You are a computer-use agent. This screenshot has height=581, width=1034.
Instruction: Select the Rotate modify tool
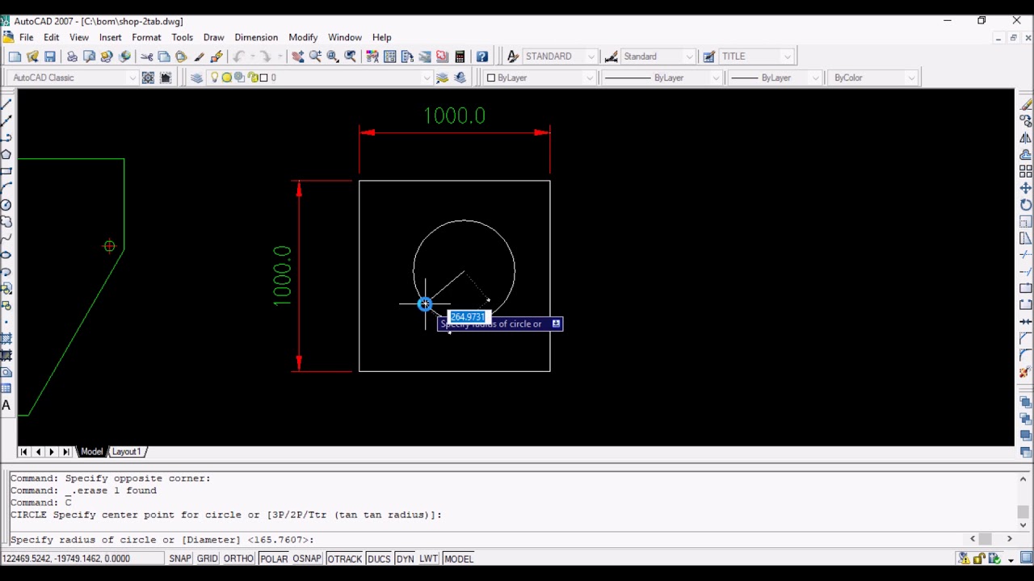coord(1025,205)
